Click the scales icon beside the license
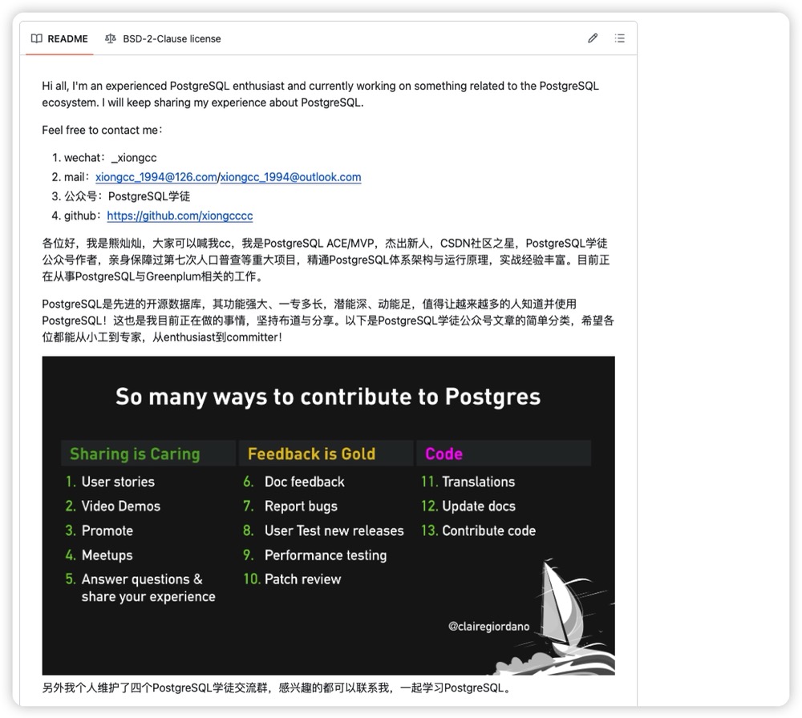The image size is (802, 718). (x=110, y=38)
